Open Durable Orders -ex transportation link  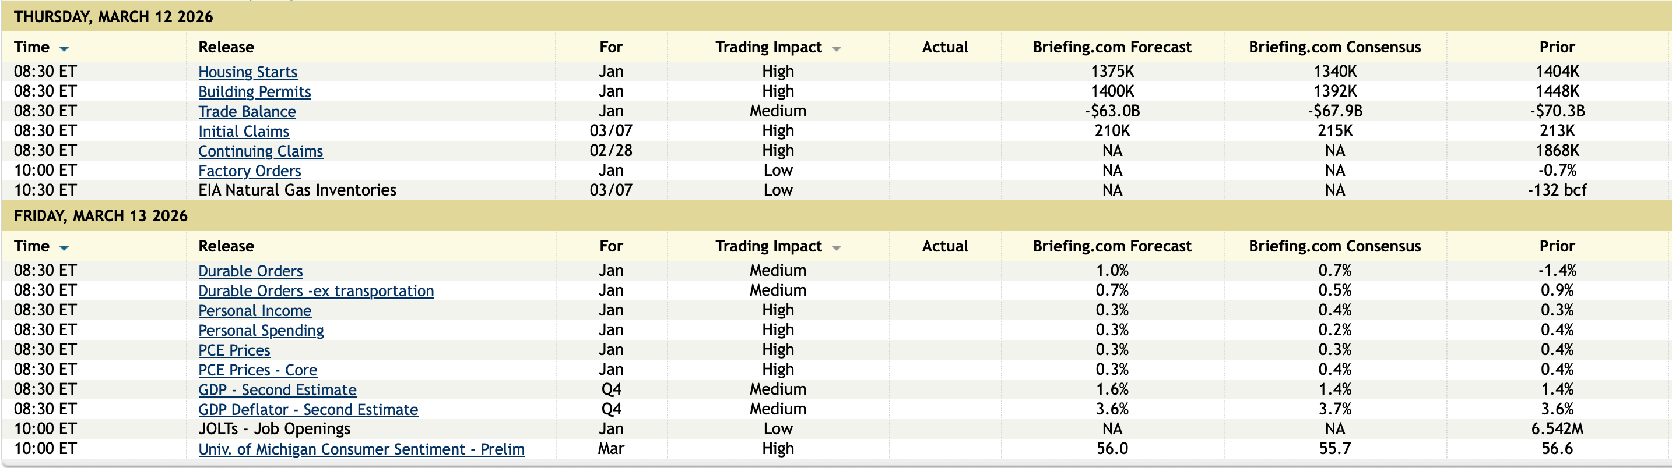tap(316, 291)
